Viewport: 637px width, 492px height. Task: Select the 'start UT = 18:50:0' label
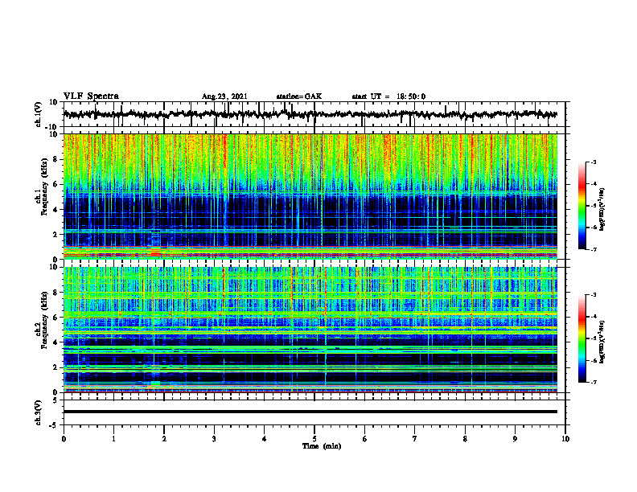tap(388, 96)
